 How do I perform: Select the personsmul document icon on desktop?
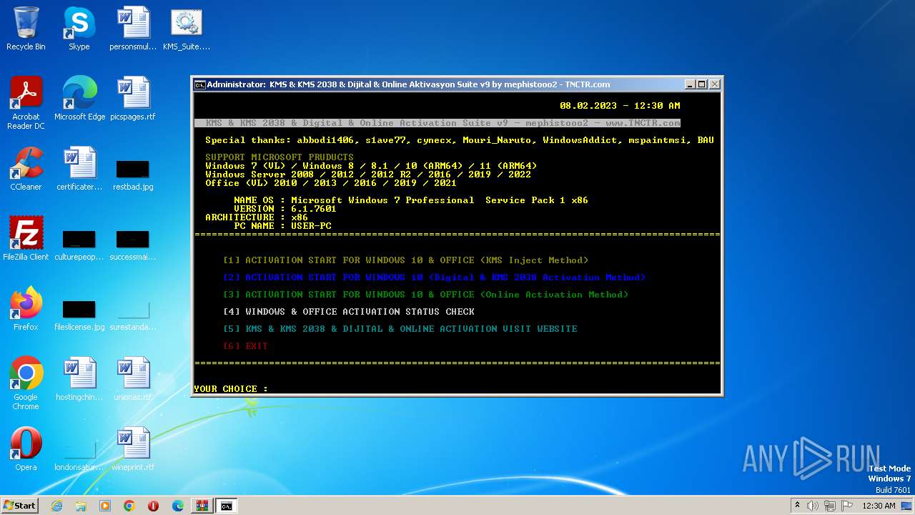(x=133, y=29)
